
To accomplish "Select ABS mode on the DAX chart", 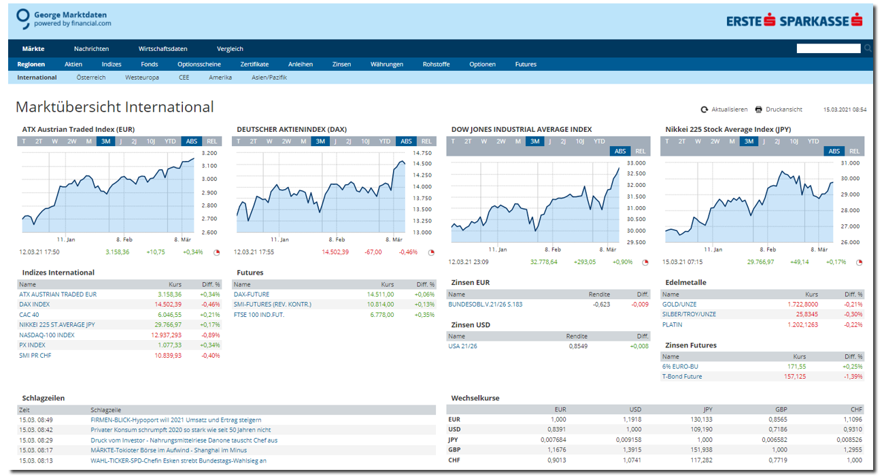I will (406, 141).
